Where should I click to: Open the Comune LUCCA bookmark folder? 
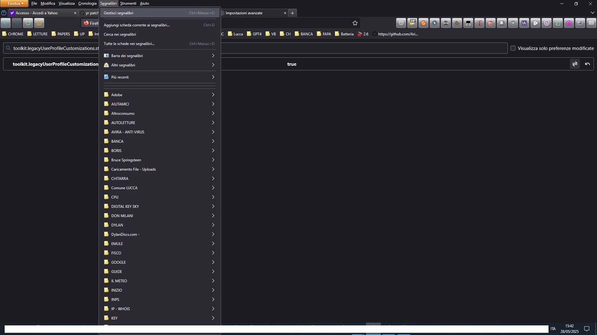click(x=160, y=188)
